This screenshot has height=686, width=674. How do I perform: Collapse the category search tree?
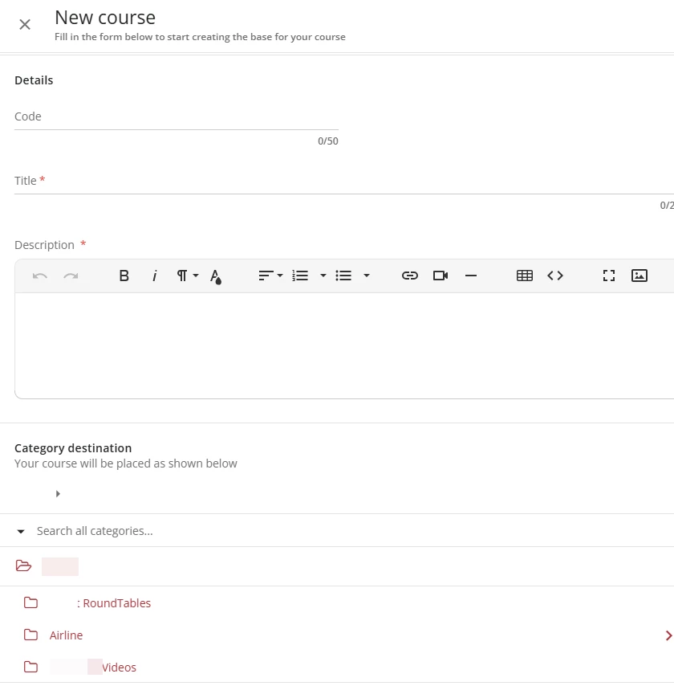pyautogui.click(x=21, y=531)
